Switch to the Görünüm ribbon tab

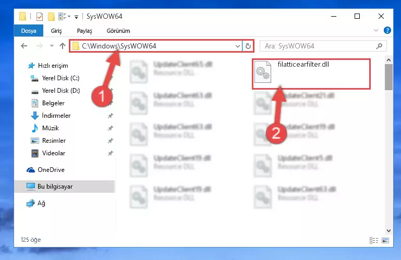coord(118,31)
